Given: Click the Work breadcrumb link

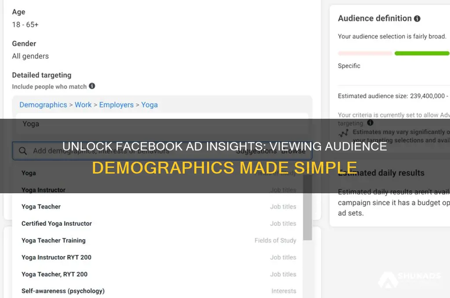Looking at the screenshot, I should click(x=83, y=105).
